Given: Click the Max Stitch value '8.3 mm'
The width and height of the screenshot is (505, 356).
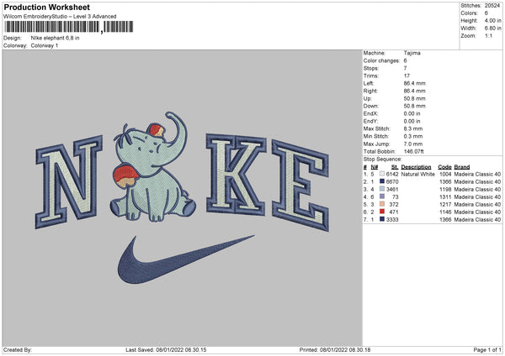Looking at the screenshot, I should point(413,128).
